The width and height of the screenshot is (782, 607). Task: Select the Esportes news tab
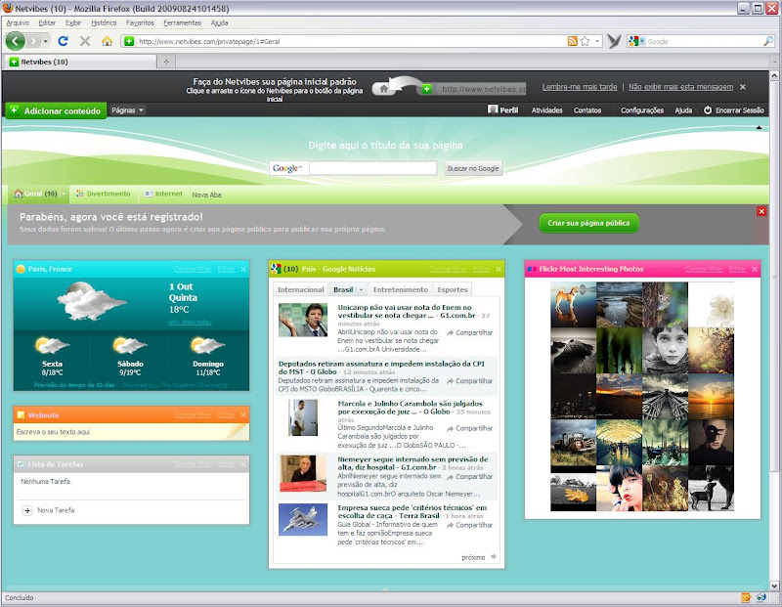pyautogui.click(x=453, y=289)
